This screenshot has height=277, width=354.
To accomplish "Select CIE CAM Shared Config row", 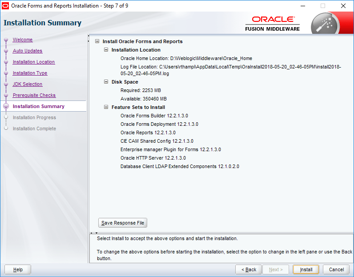I will pos(157,141).
